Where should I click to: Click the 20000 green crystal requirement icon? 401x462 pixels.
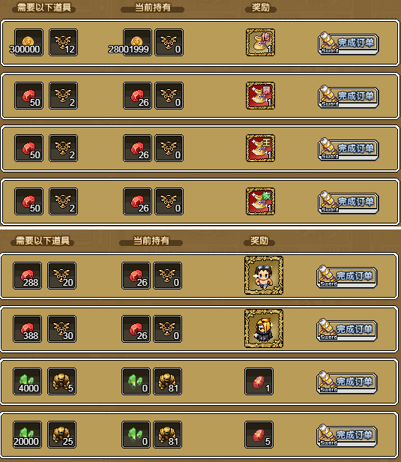(27, 434)
